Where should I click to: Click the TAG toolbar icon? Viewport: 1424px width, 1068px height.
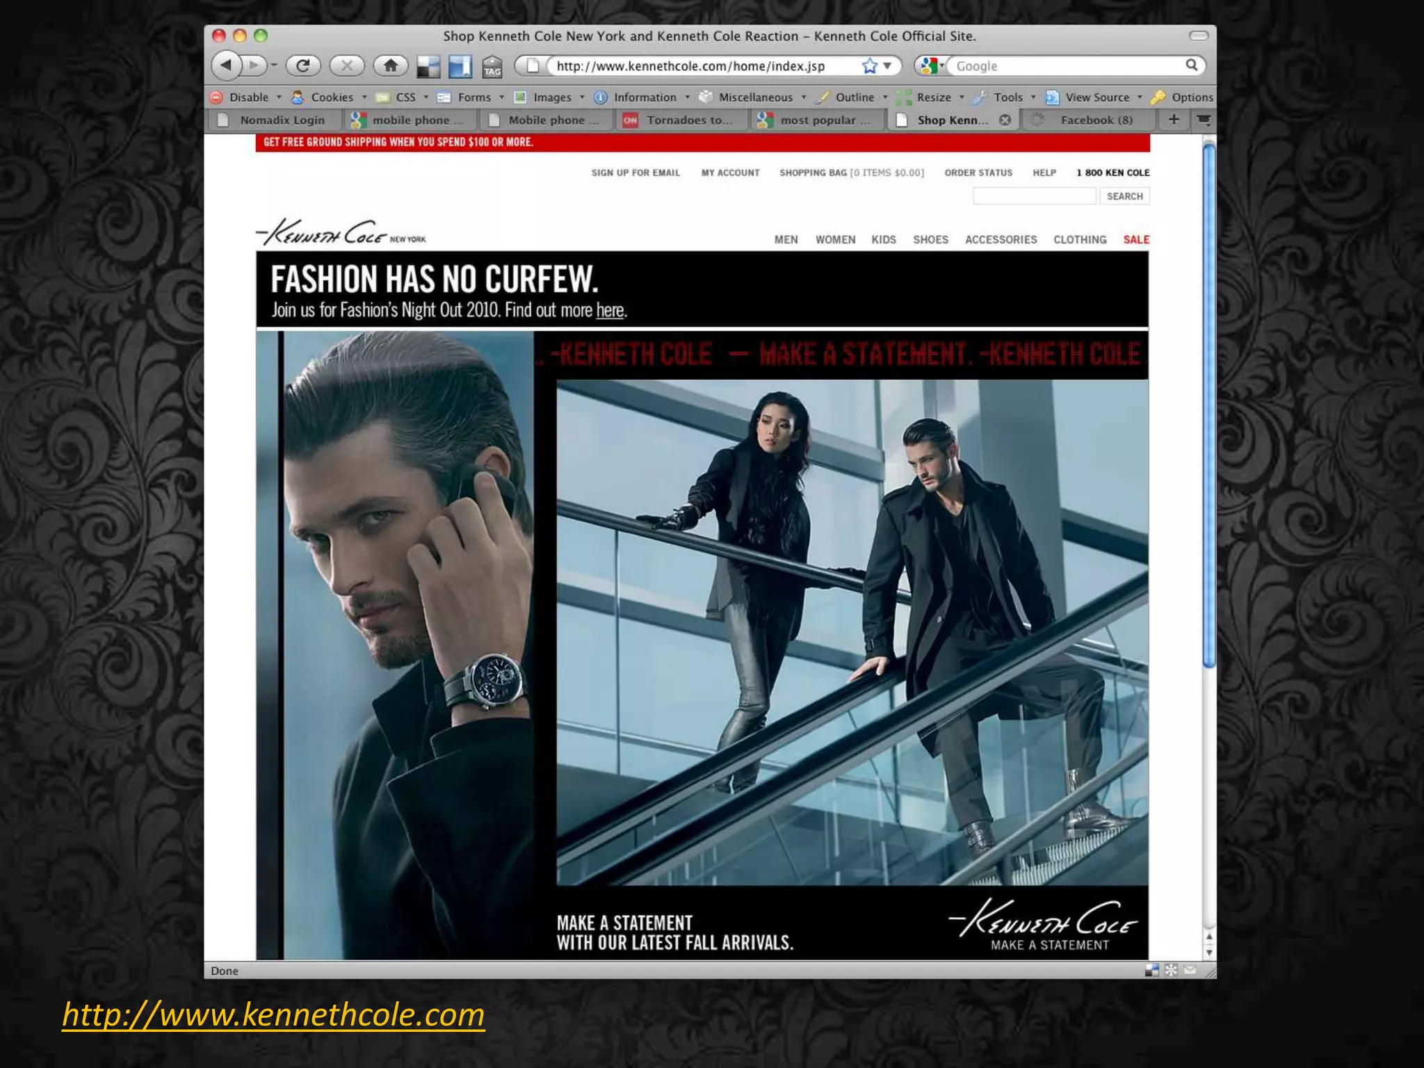pos(492,67)
